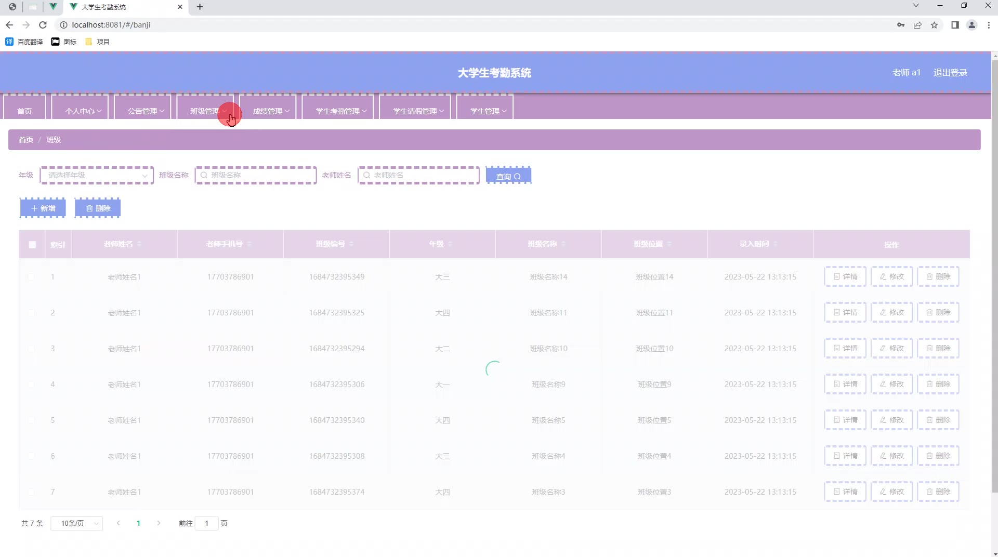Click the page vertical scrollbar

tap(995, 275)
